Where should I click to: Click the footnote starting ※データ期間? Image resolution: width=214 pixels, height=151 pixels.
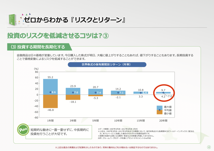[x=118, y=129]
